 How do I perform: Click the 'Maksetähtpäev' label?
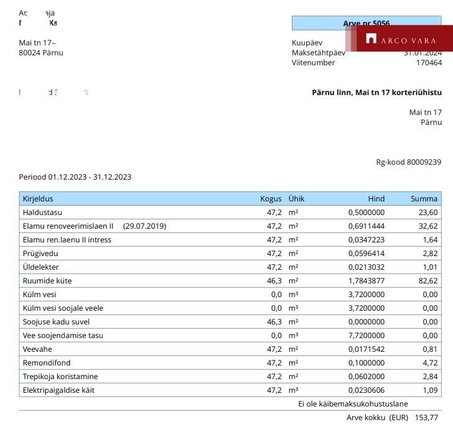point(319,53)
